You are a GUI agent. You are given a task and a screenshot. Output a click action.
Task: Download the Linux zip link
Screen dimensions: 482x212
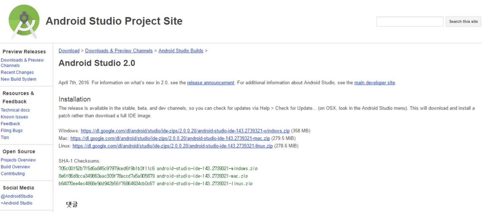click(x=173, y=146)
